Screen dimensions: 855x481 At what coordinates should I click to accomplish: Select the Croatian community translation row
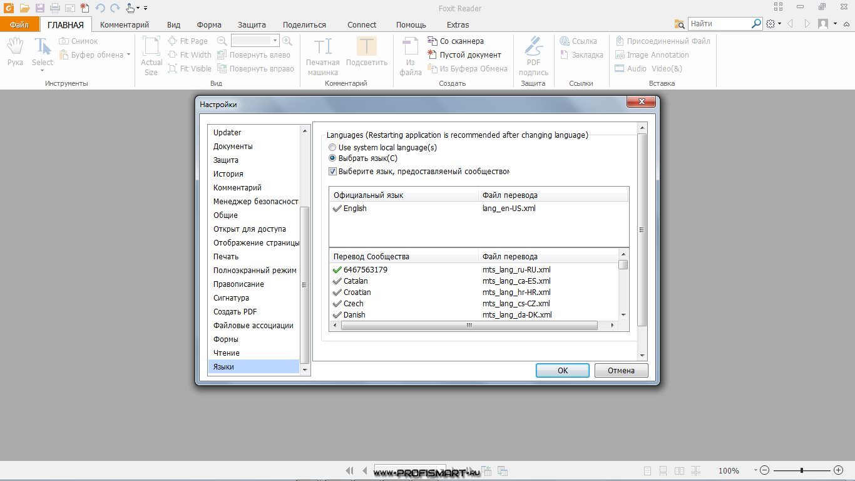pyautogui.click(x=474, y=292)
